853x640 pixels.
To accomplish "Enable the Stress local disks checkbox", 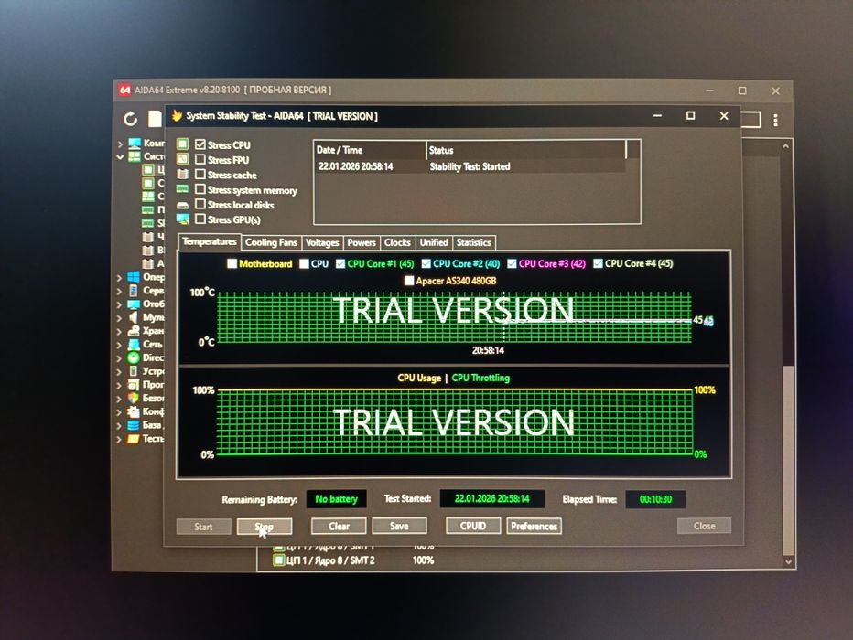I will pos(200,204).
